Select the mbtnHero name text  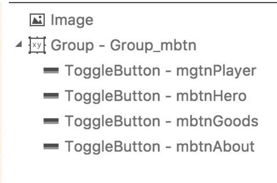tap(211, 96)
